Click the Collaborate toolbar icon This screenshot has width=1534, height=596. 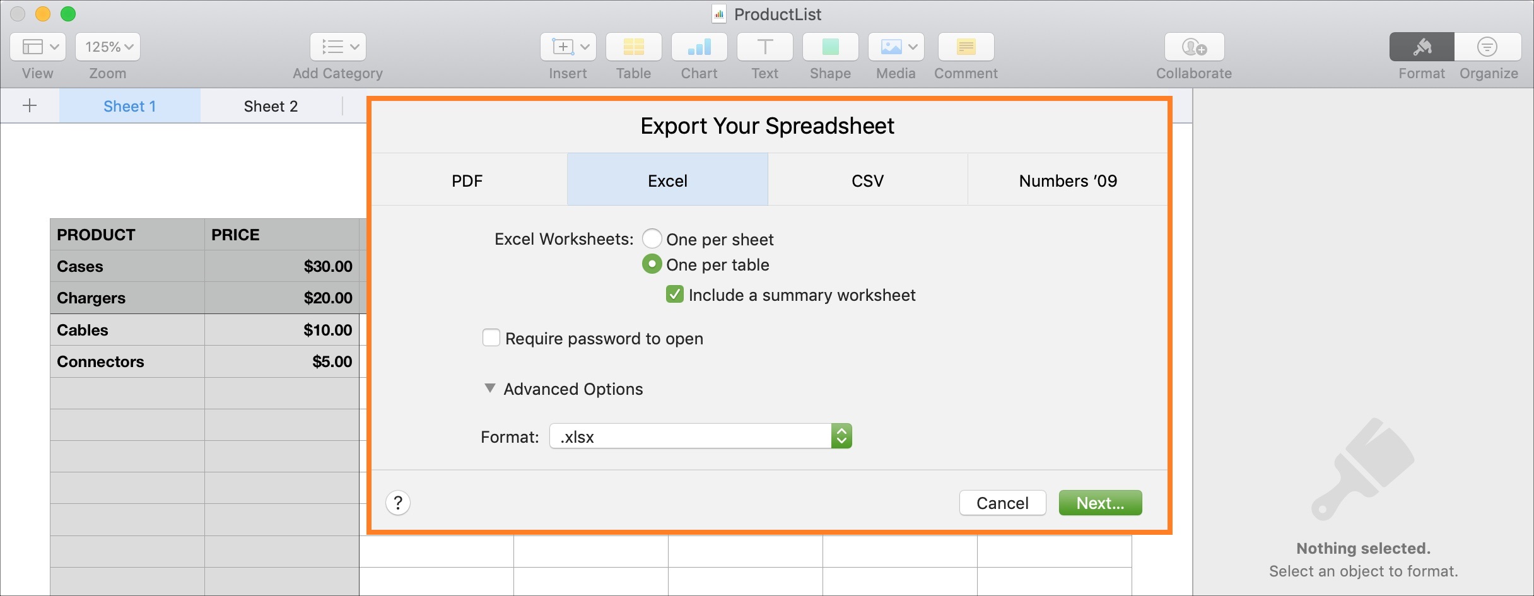click(x=1195, y=47)
